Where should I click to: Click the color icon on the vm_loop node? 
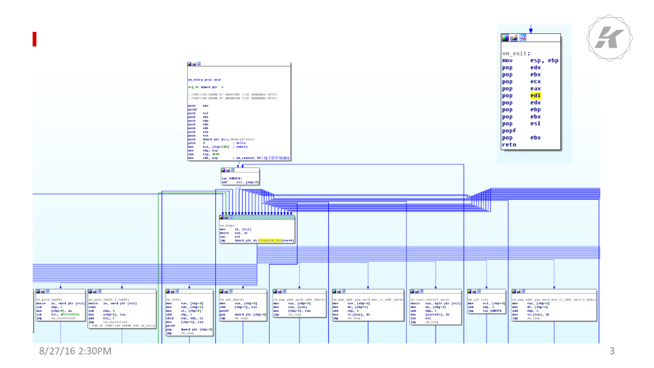pyautogui.click(x=222, y=217)
